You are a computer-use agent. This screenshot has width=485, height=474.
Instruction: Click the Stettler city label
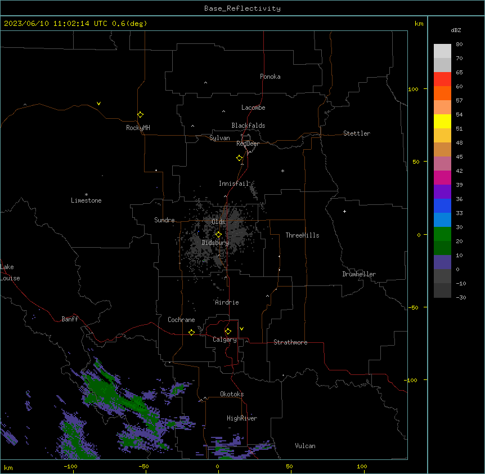coord(357,133)
